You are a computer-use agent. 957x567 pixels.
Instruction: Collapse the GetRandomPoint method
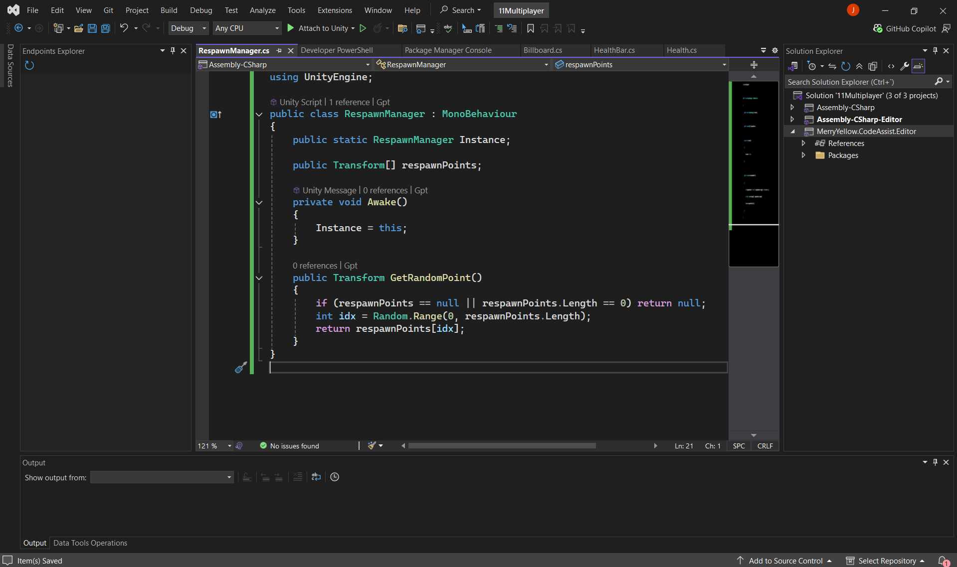tap(259, 278)
